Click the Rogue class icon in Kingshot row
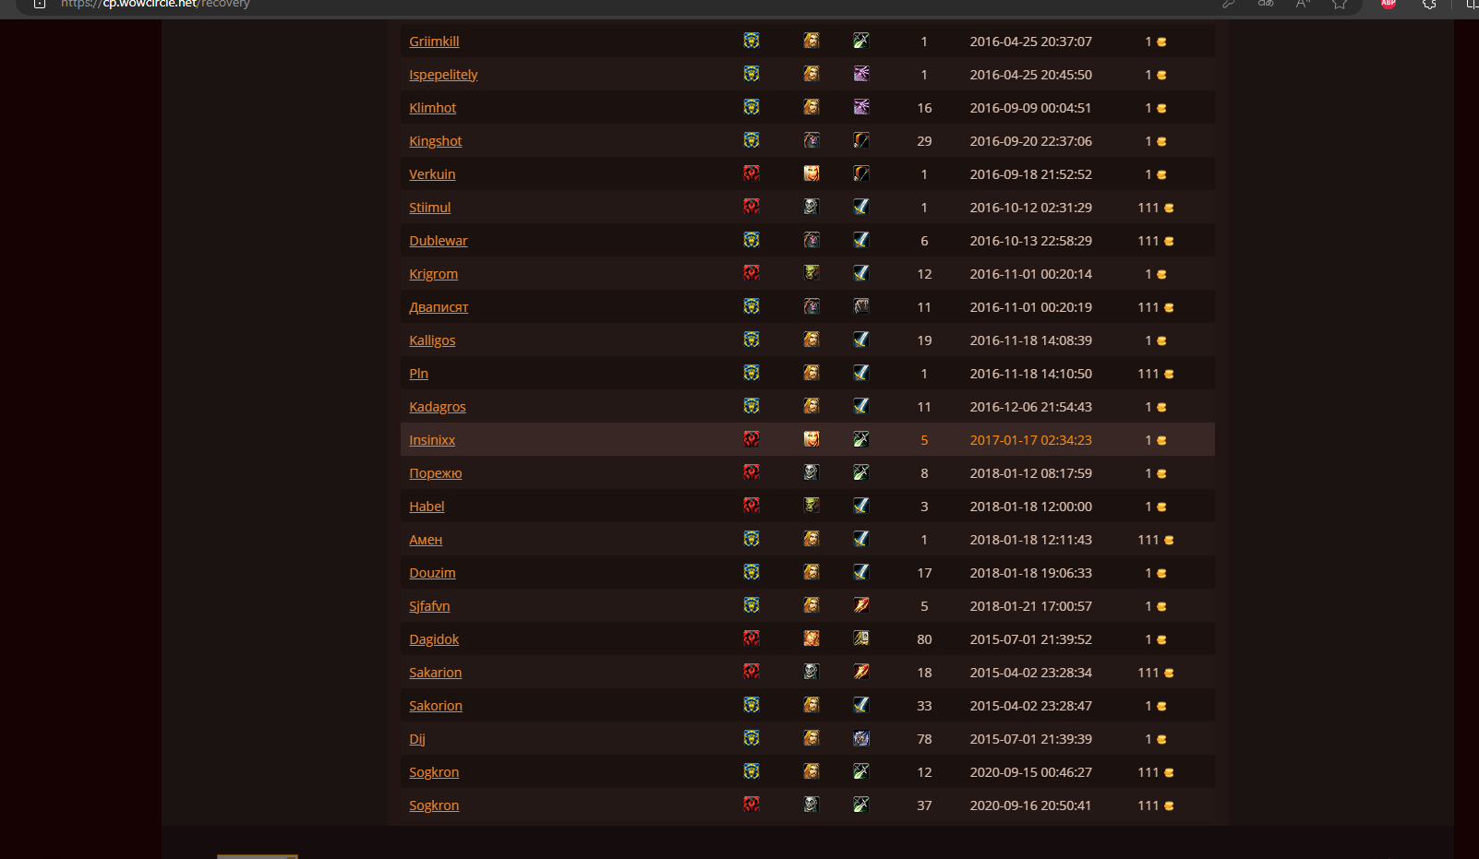1479x859 pixels. pos(861,140)
